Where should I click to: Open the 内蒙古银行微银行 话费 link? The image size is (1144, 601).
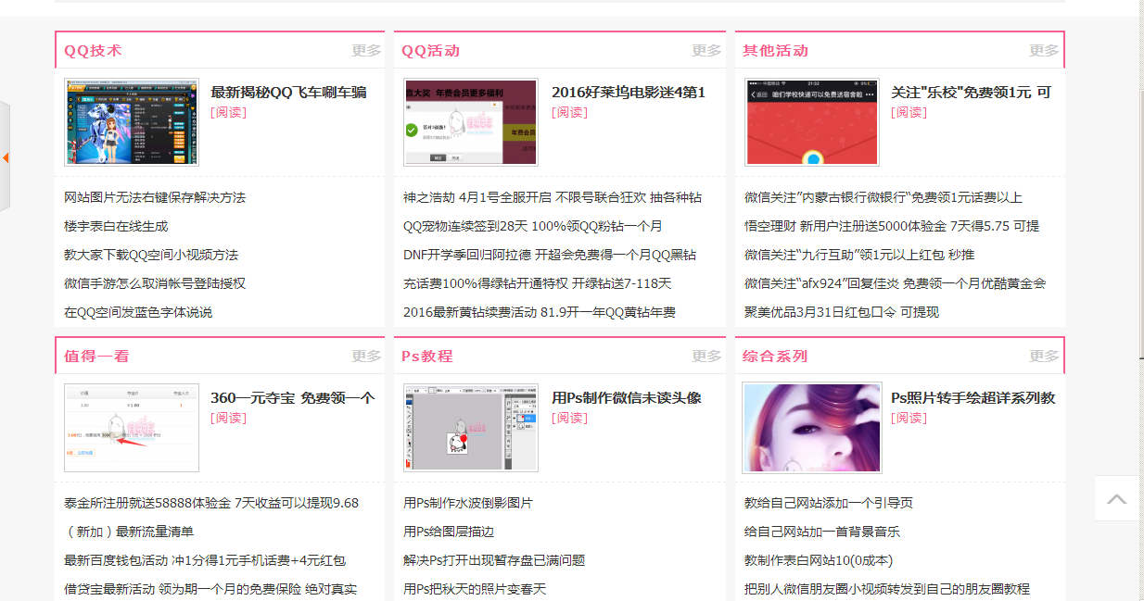click(883, 197)
